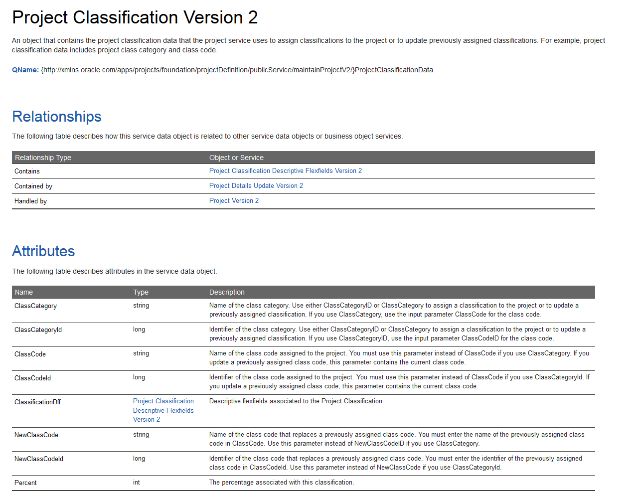Image resolution: width=634 pixels, height=497 pixels.
Task: Click the Descriptive flexfields associated description text
Action: point(297,401)
